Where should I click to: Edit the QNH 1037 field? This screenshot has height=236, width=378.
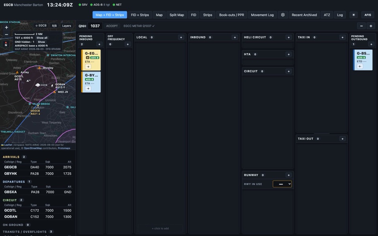click(x=95, y=26)
